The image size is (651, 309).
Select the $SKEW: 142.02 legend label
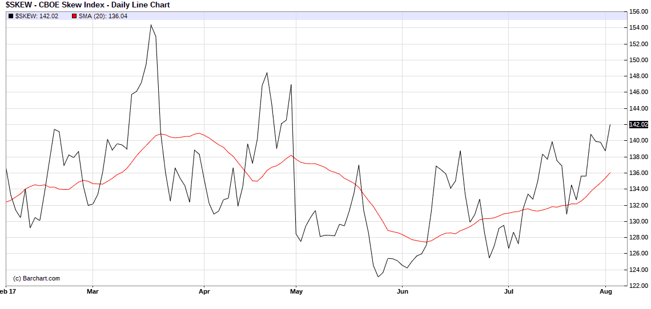[x=37, y=16]
